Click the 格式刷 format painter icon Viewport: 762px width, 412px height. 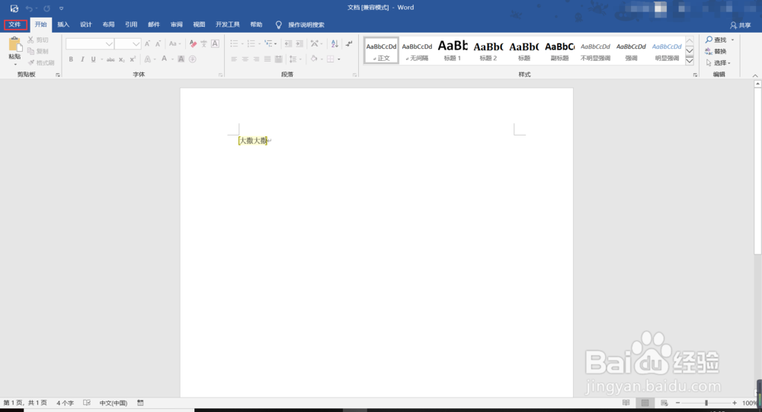(x=31, y=62)
